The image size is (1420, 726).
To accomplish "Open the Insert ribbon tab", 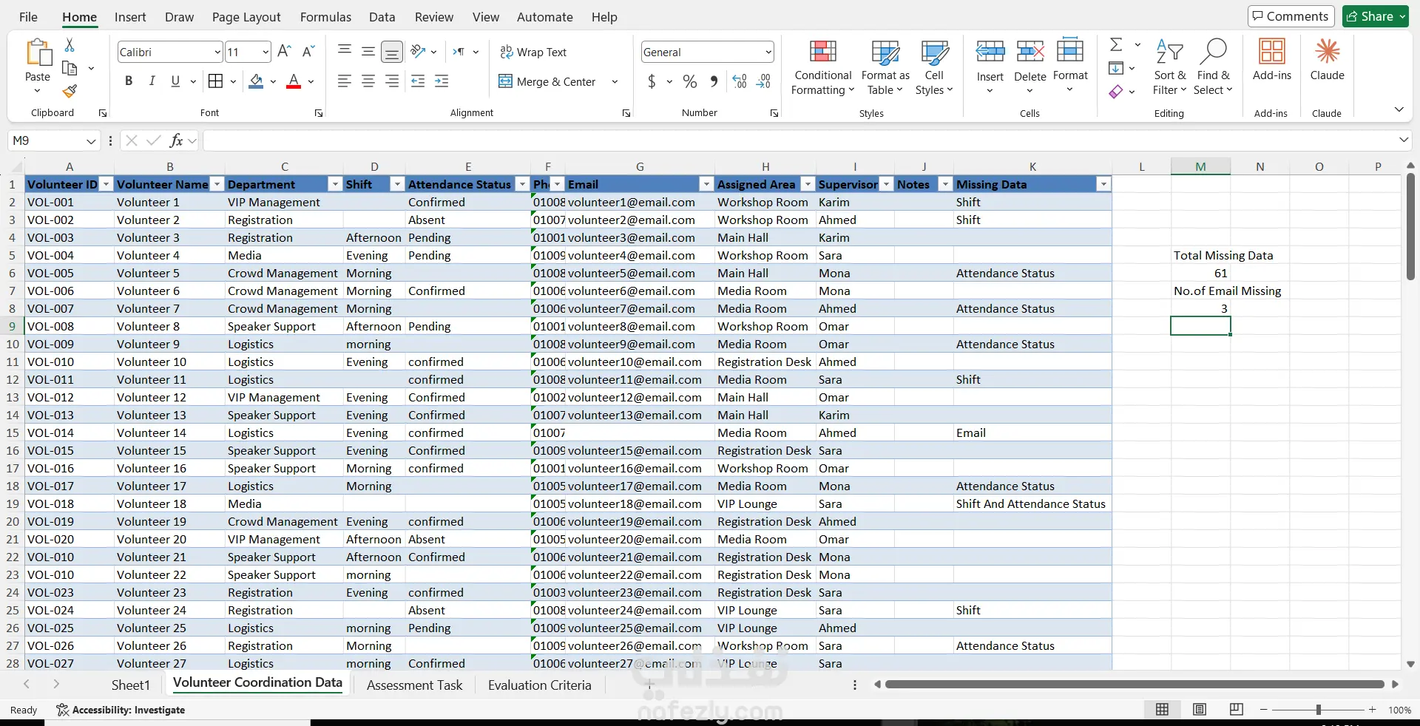I will (x=130, y=17).
